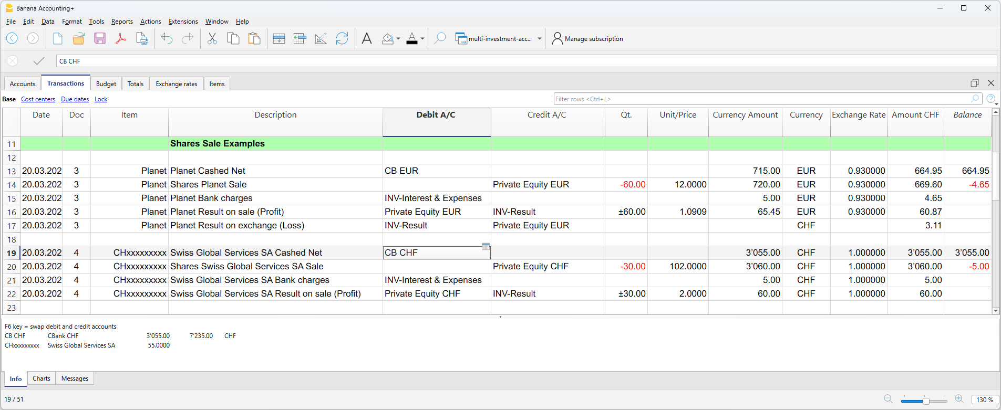The width and height of the screenshot is (1001, 410).
Task: Open the Actions menu
Action: click(150, 22)
